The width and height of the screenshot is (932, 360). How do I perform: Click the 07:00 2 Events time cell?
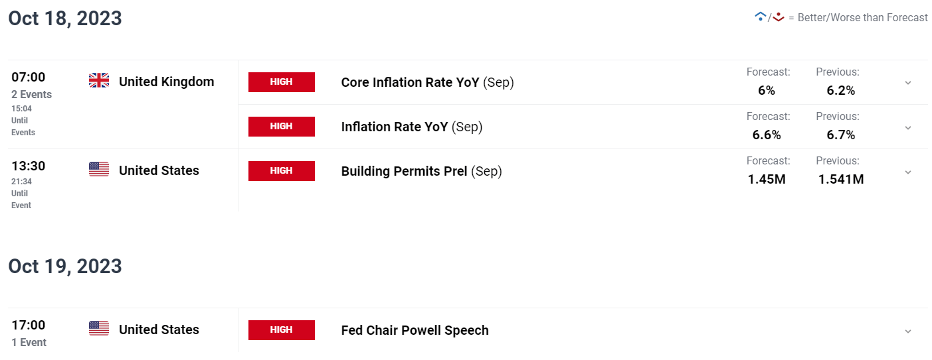[x=31, y=85]
